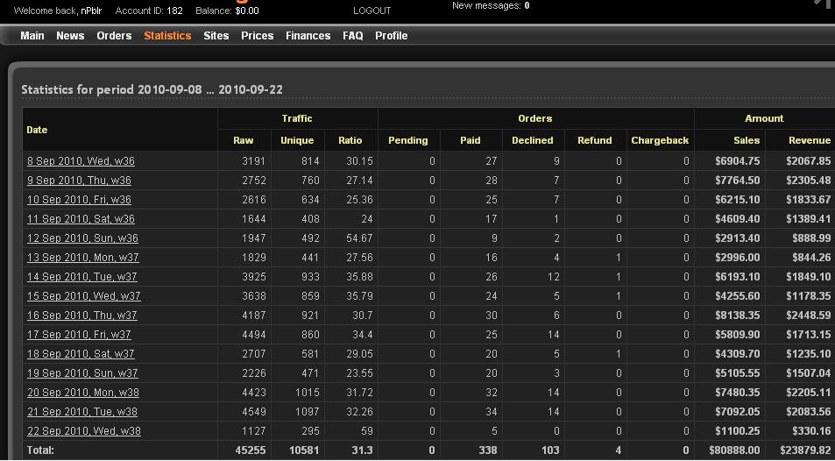
Task: Click the sales value $1100.25
Action: tap(738, 430)
